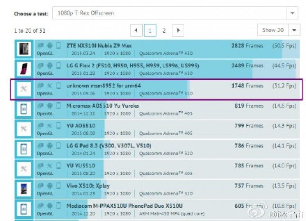Open the ZTE NX510J Nubia Z9 Max thumbnail

pos(24,49)
